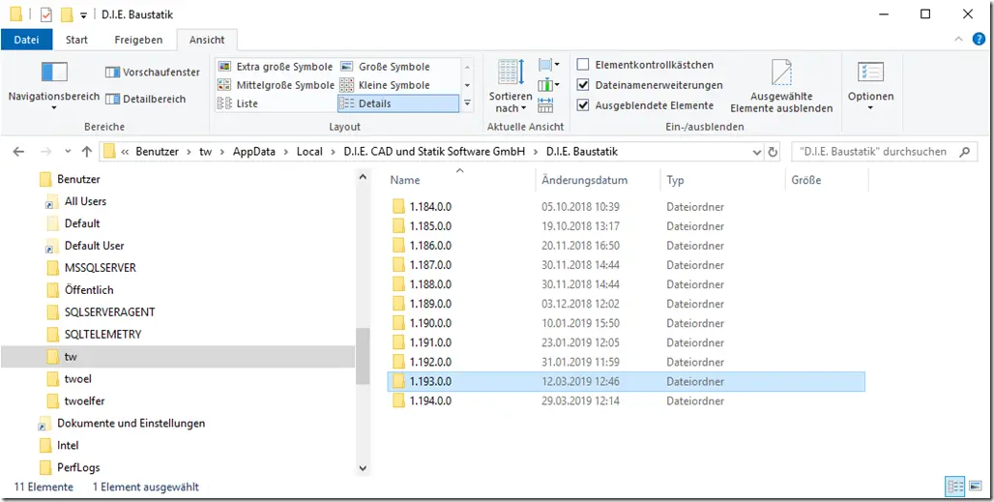994x502 pixels.
Task: Click navigation pane scrollbar up arrow
Action: tap(363, 177)
